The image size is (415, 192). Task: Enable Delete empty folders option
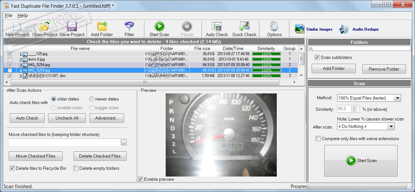point(76,168)
